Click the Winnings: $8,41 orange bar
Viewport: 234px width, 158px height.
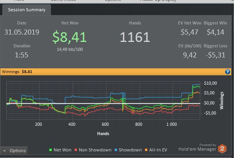[116, 72]
